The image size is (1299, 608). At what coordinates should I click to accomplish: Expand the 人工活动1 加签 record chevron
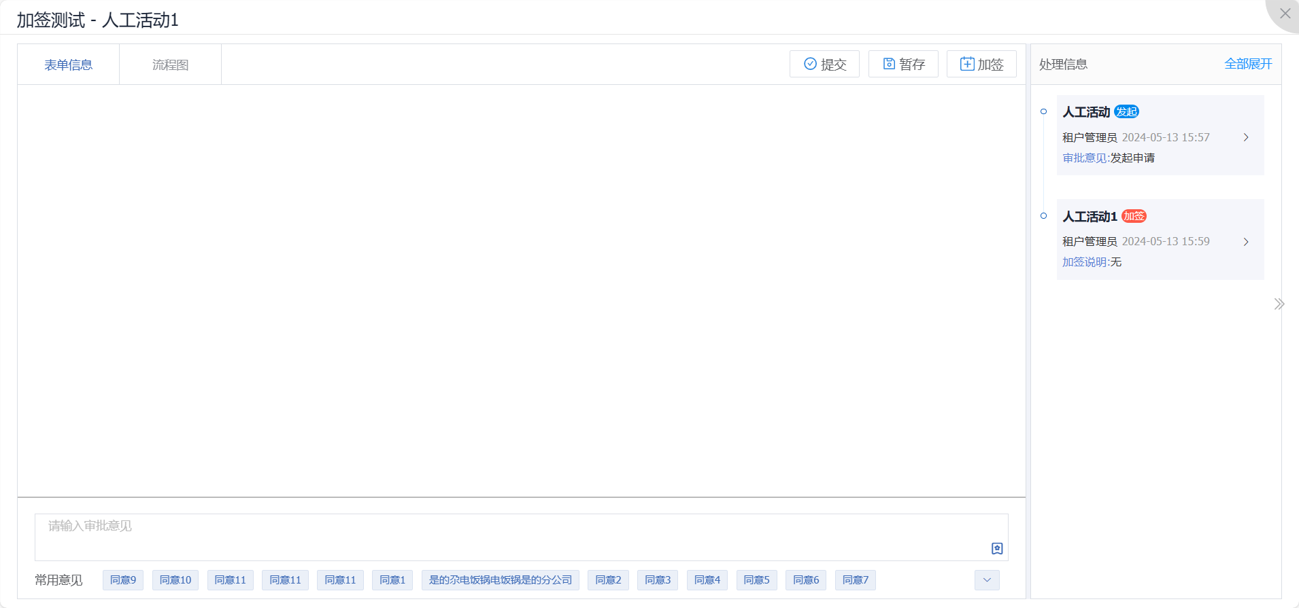click(1245, 242)
